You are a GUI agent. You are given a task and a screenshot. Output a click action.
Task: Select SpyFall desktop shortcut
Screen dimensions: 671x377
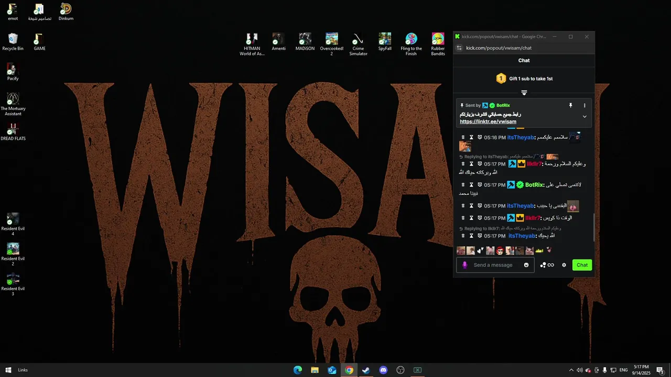[385, 42]
